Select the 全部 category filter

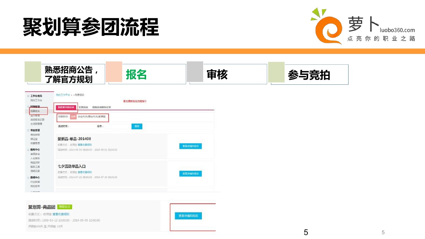73,117
